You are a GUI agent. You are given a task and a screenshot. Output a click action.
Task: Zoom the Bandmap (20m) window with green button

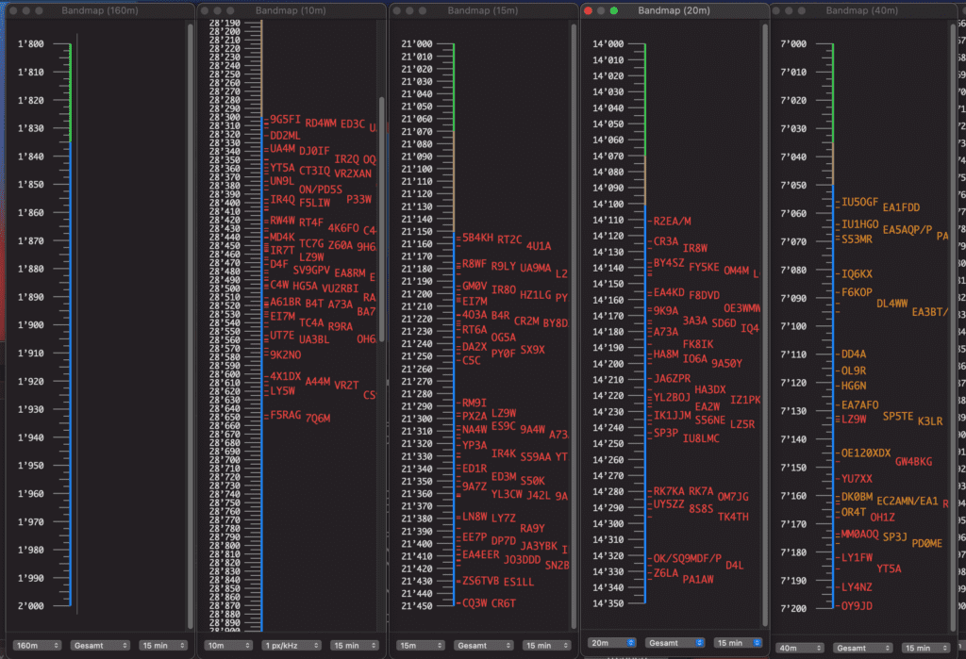pos(613,10)
